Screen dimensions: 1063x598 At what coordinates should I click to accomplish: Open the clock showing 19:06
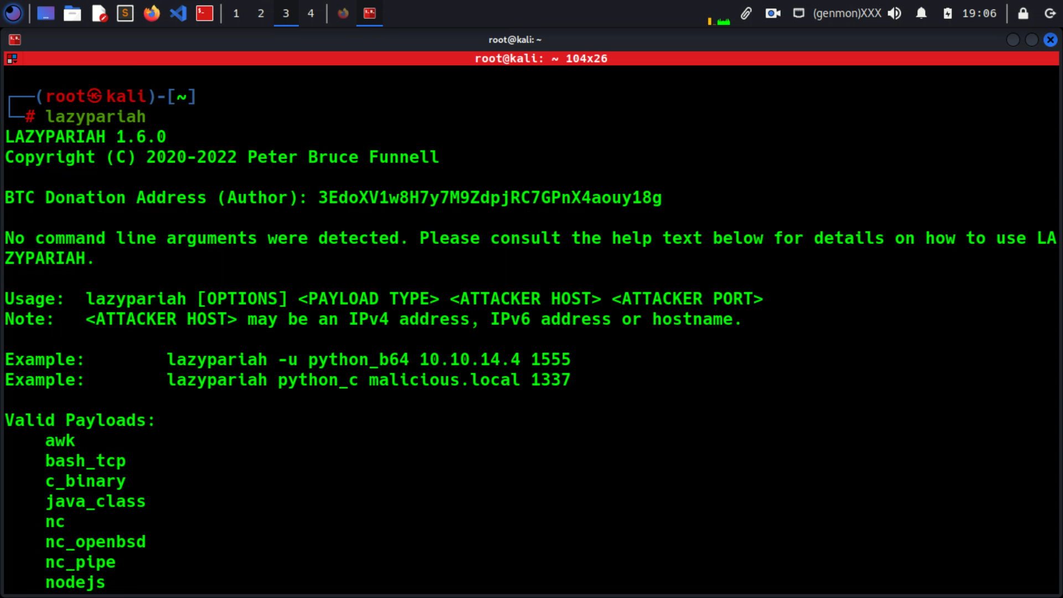979,13
